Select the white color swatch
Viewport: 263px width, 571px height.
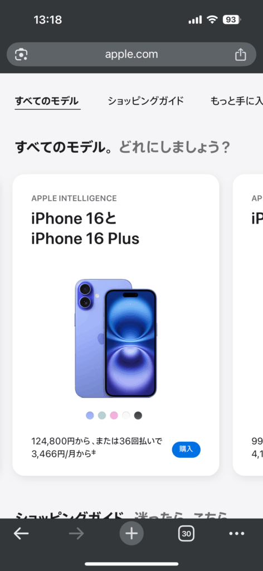pyautogui.click(x=126, y=415)
